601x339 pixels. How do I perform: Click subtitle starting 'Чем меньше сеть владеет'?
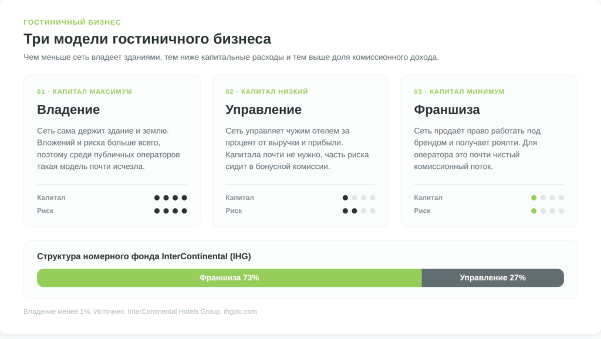click(231, 57)
